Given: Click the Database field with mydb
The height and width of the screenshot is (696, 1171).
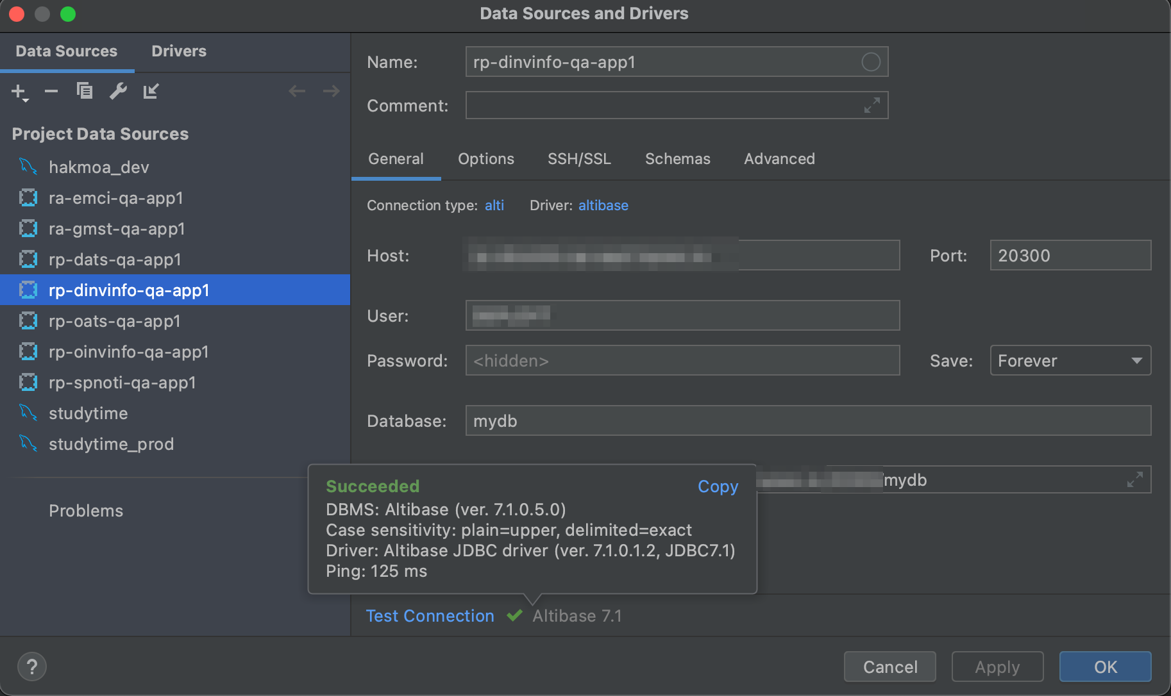Looking at the screenshot, I should pyautogui.click(x=808, y=421).
